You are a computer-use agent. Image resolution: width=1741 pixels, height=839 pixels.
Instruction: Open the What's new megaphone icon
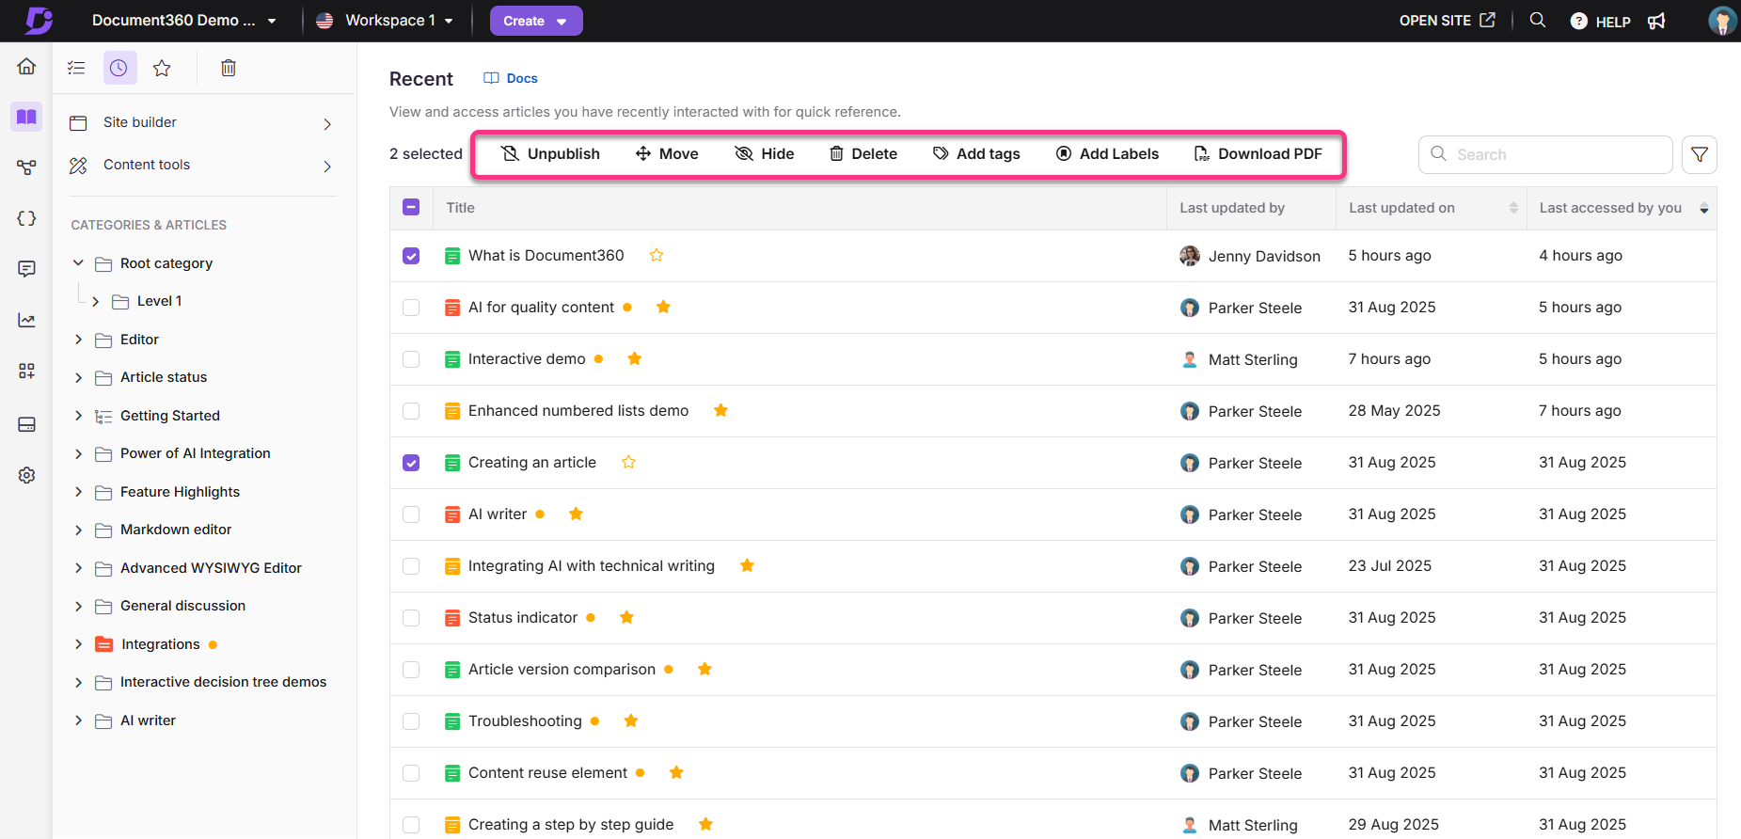1656,21
